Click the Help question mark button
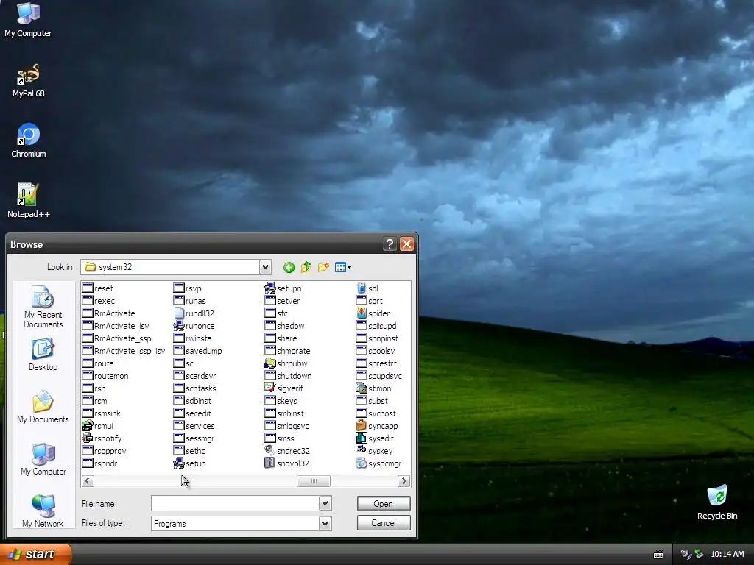754x565 pixels. [x=390, y=244]
